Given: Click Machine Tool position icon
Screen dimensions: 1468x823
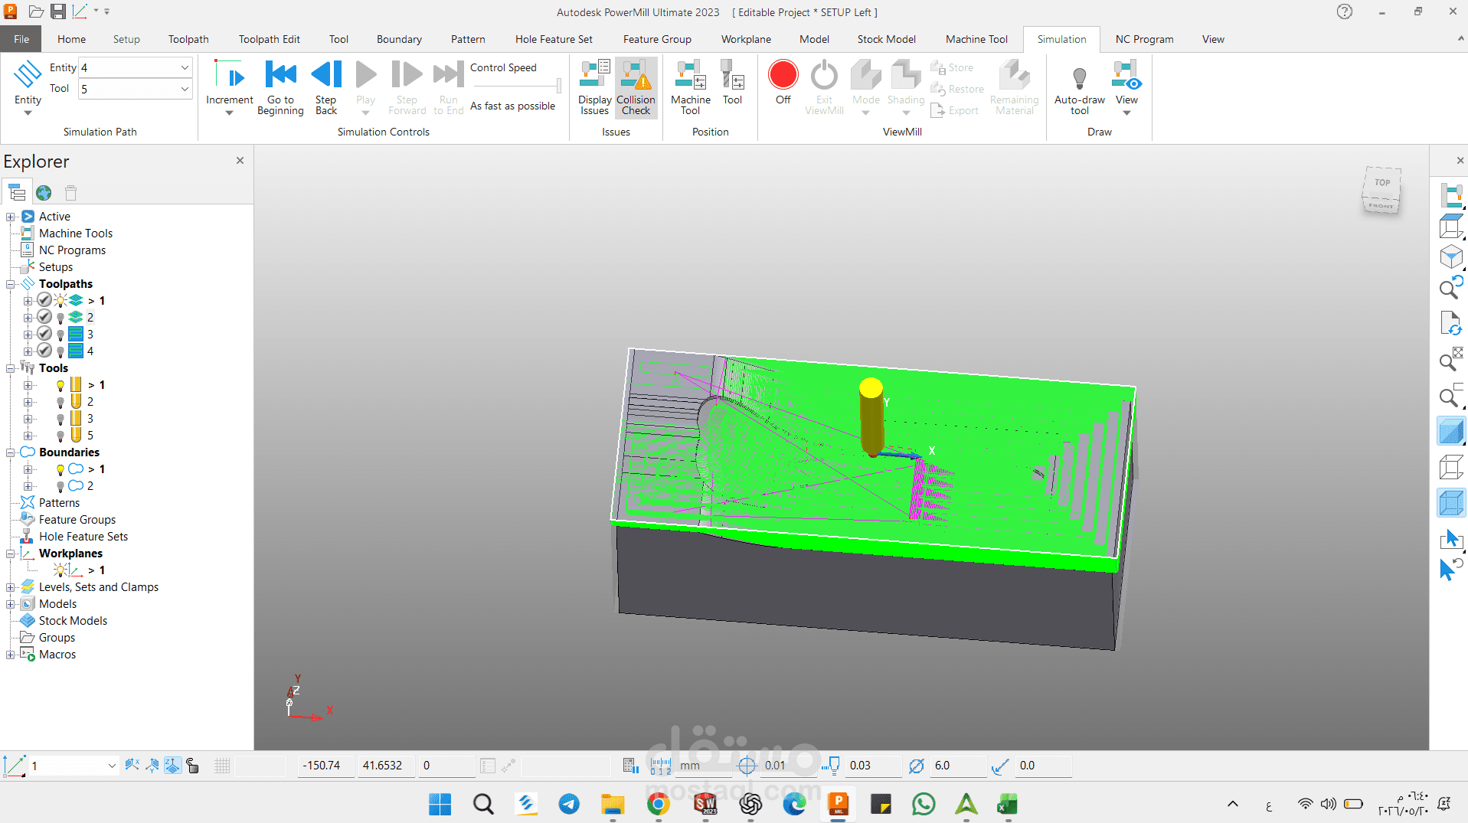Looking at the screenshot, I should coord(690,87).
